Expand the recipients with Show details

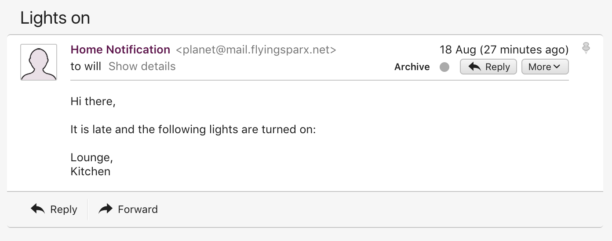click(142, 67)
